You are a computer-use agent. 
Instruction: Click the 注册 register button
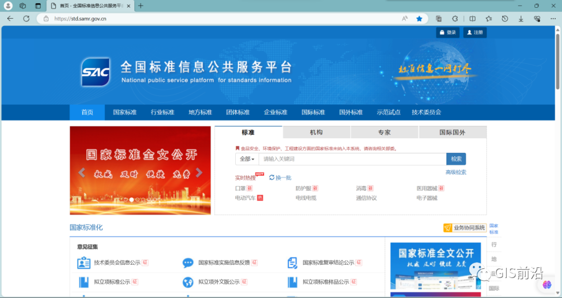(475, 33)
